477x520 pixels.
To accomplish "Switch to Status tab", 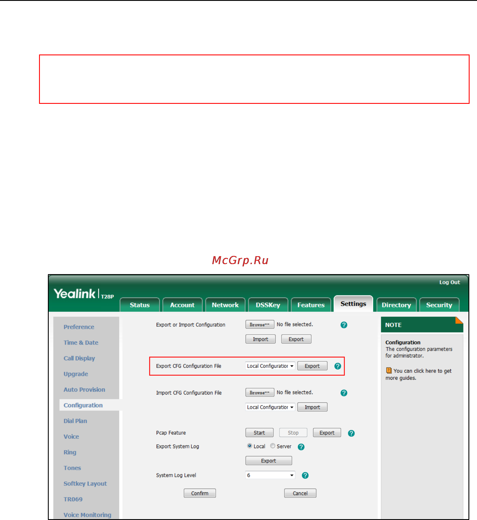I will coord(140,305).
